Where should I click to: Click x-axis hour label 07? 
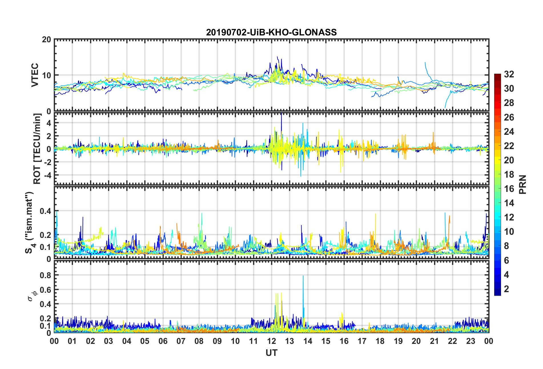coord(181,341)
